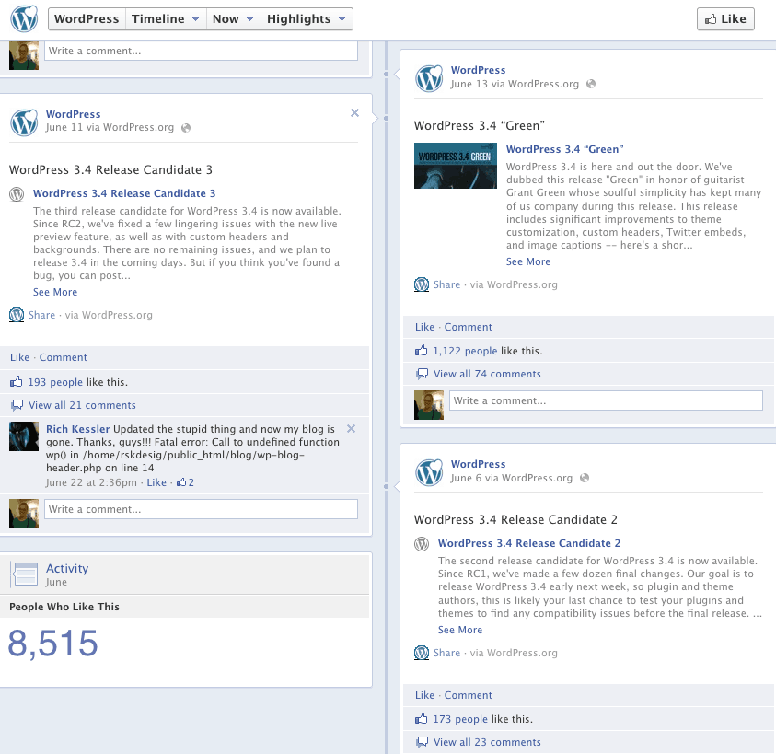Viewport: 776px width, 754px height.
Task: Click the thumbs-up icon beside 193 people
Action: pos(17,382)
